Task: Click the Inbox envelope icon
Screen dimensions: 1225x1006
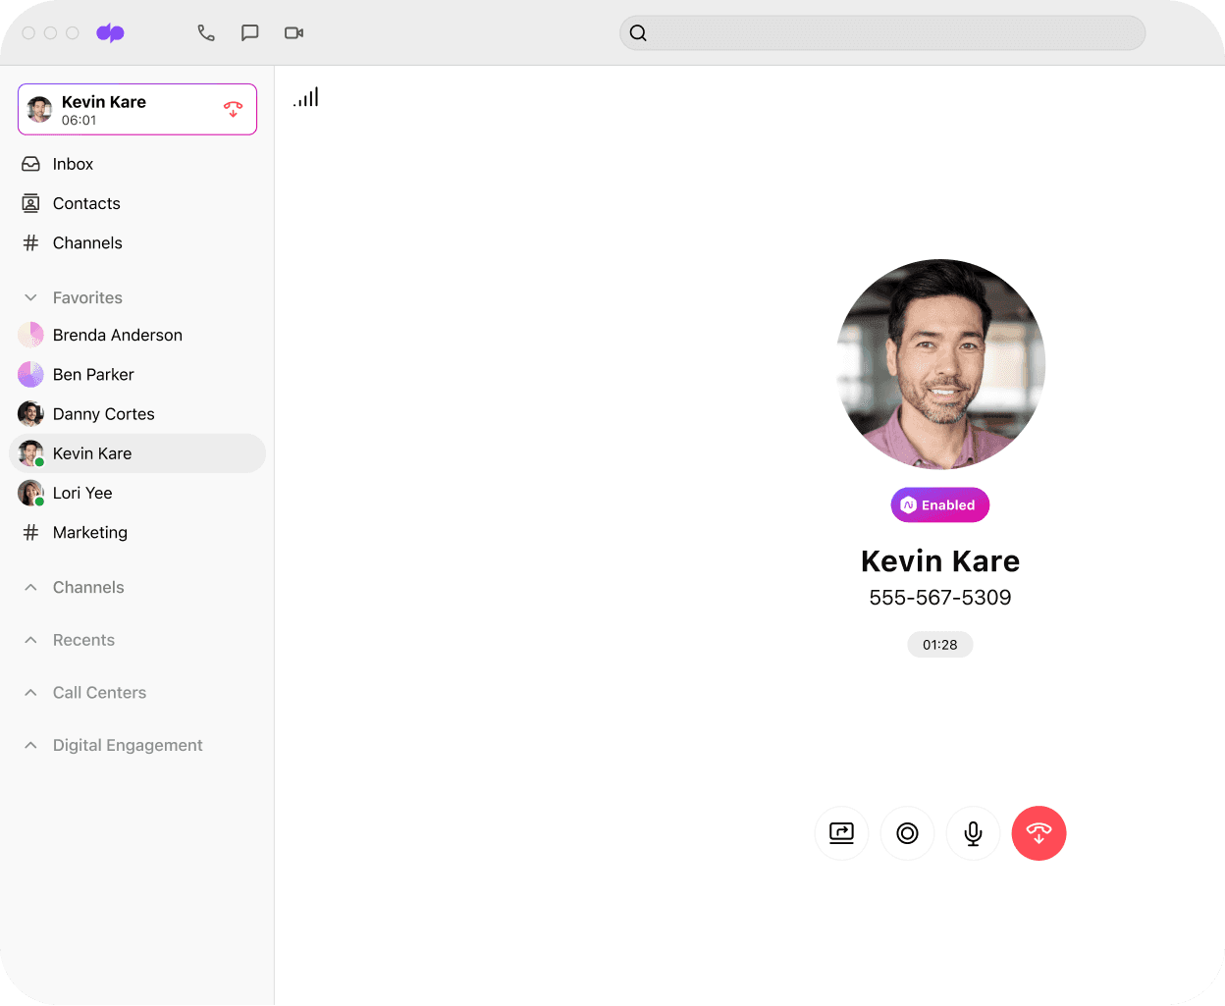Action: coord(31,164)
